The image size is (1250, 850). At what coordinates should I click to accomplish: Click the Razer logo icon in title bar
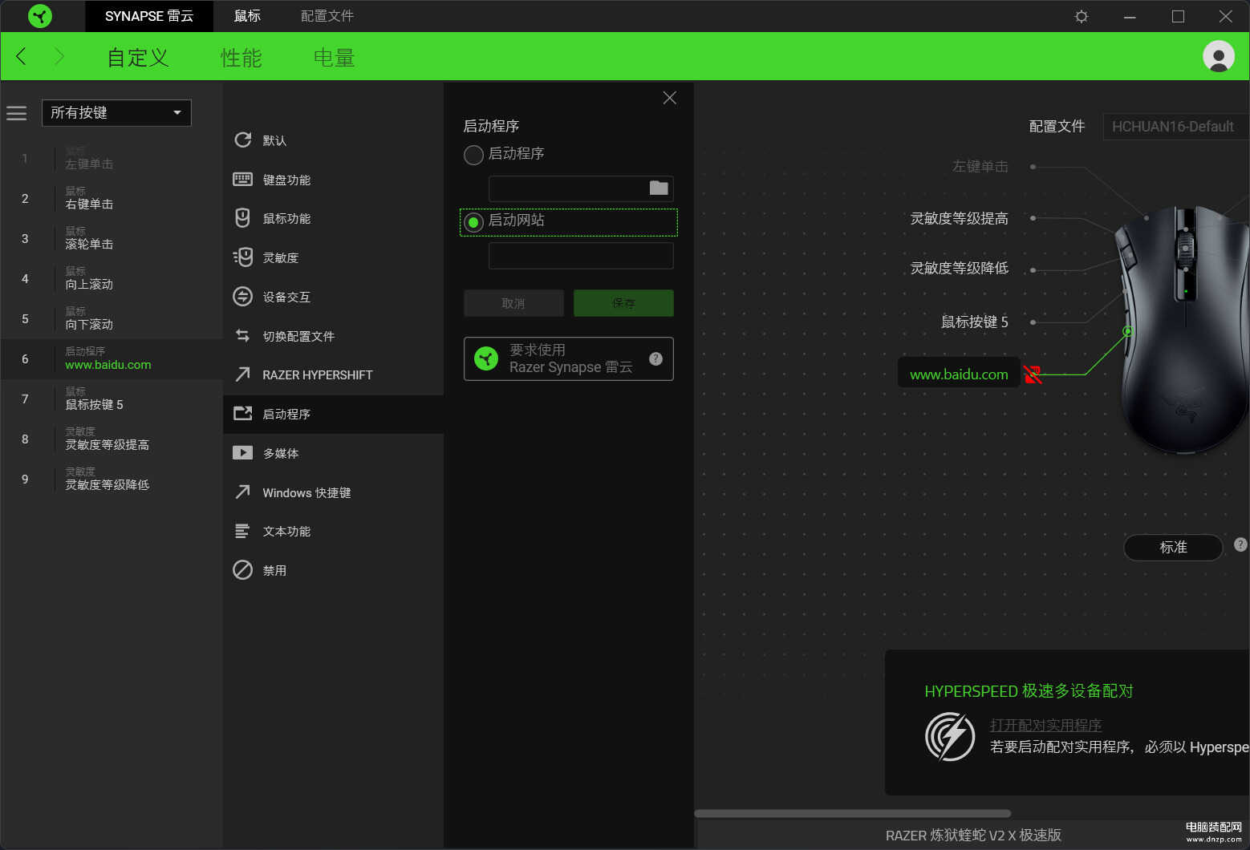point(39,16)
